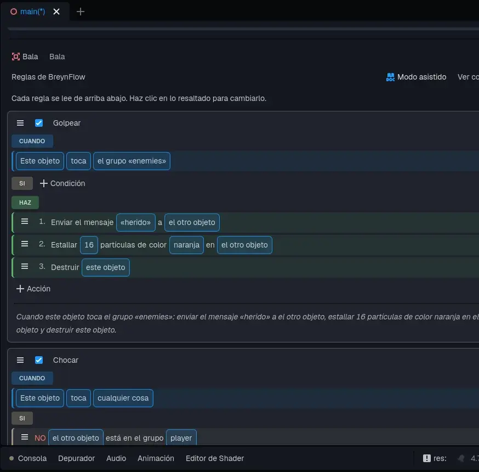Switch to the Depurador panel
The image size is (479, 472).
click(76, 458)
